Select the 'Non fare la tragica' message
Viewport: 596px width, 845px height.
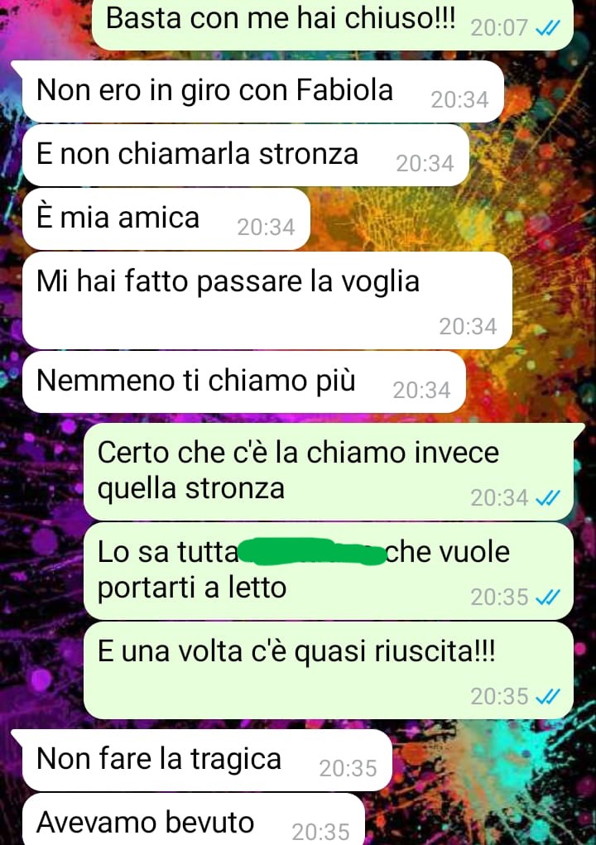[207, 761]
